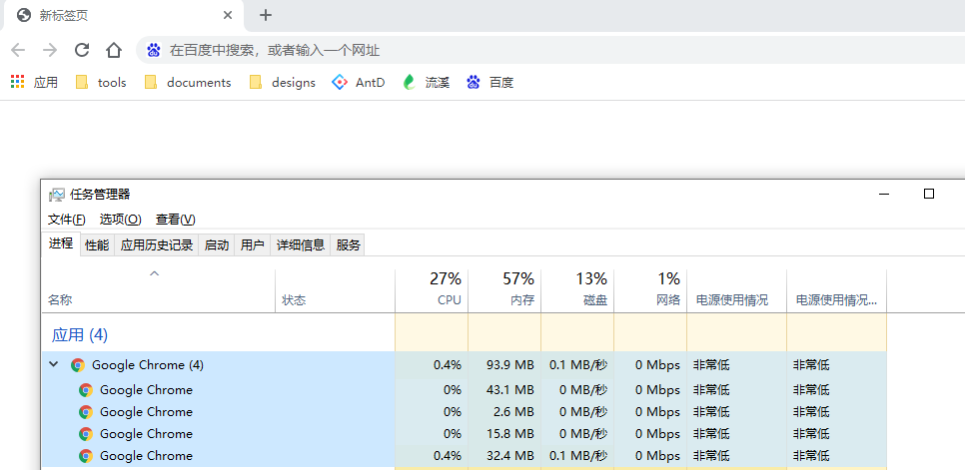Viewport: 965px width, 470px height.
Task: Open the 百度 bookmark
Action: pos(489,83)
